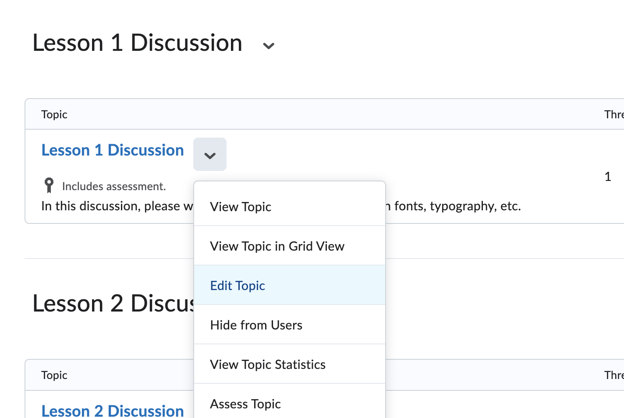Click the Includes assessment label text
The image size is (624, 418).
[x=114, y=187]
